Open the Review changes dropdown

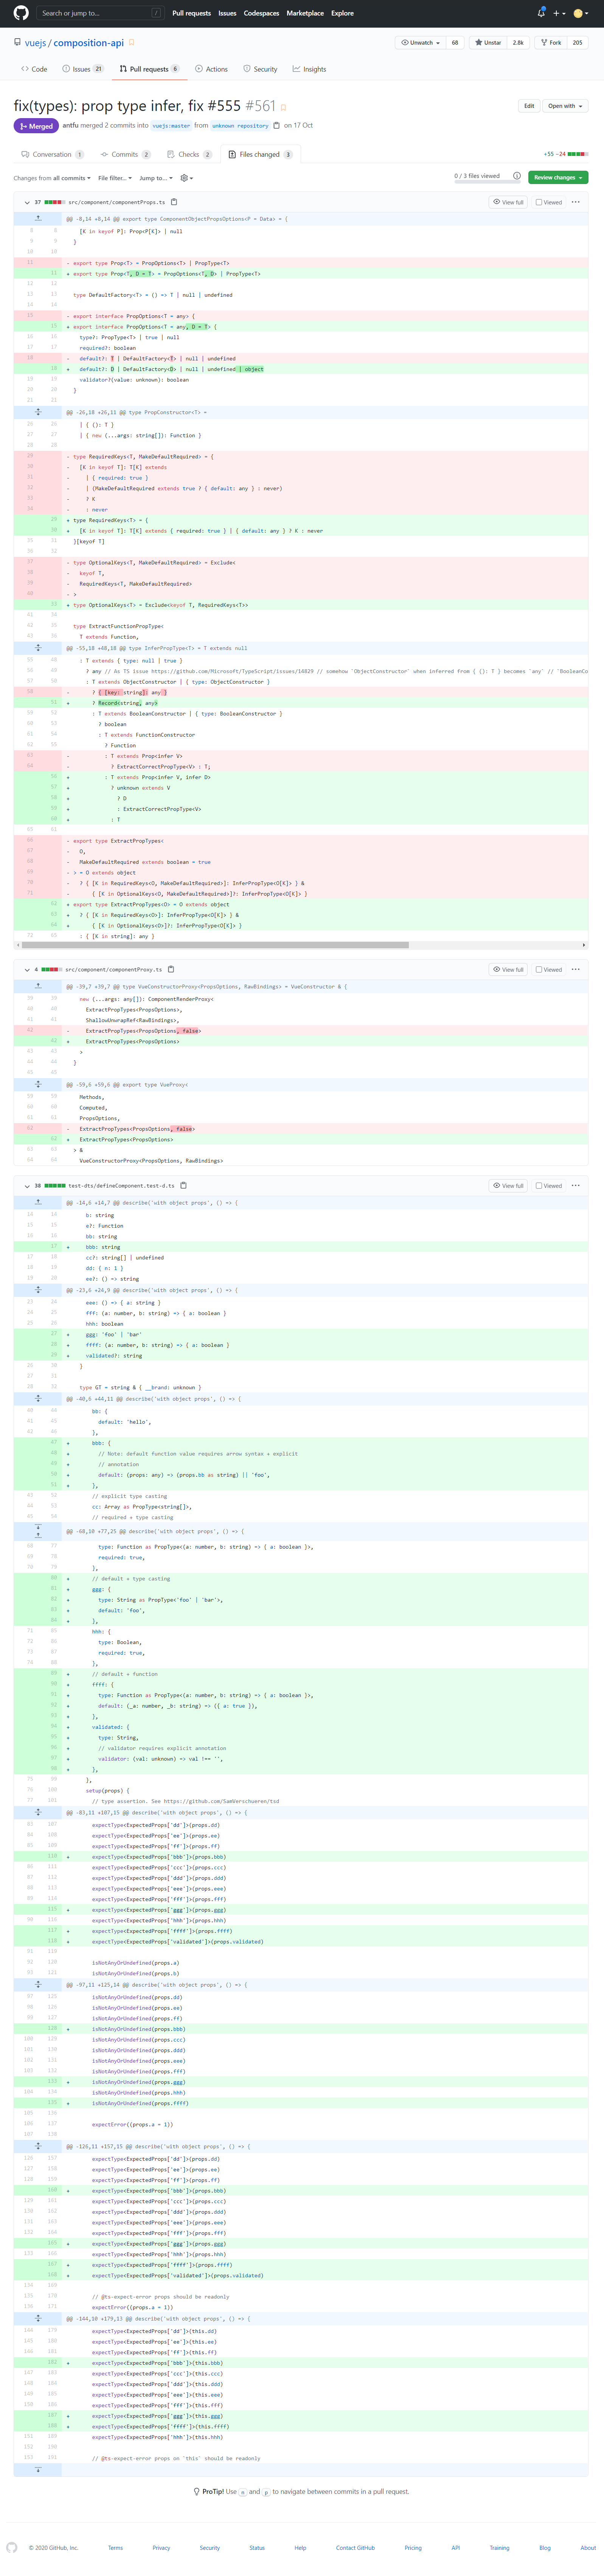point(557,177)
